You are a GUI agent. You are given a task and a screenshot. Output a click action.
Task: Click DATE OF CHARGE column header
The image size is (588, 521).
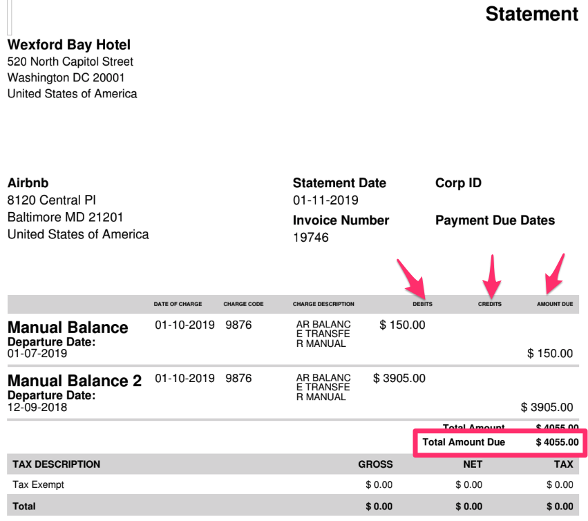178,304
